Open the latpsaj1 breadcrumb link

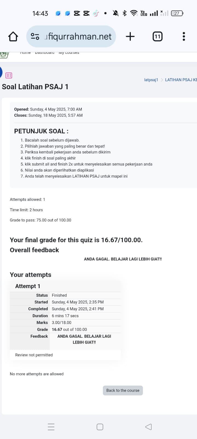pos(151,80)
